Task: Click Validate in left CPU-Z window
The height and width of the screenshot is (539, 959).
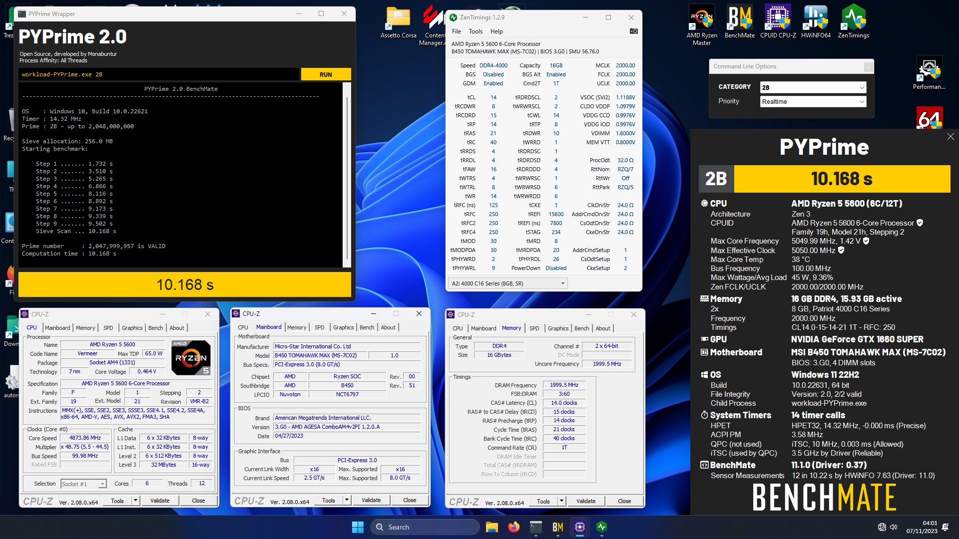Action: point(160,501)
